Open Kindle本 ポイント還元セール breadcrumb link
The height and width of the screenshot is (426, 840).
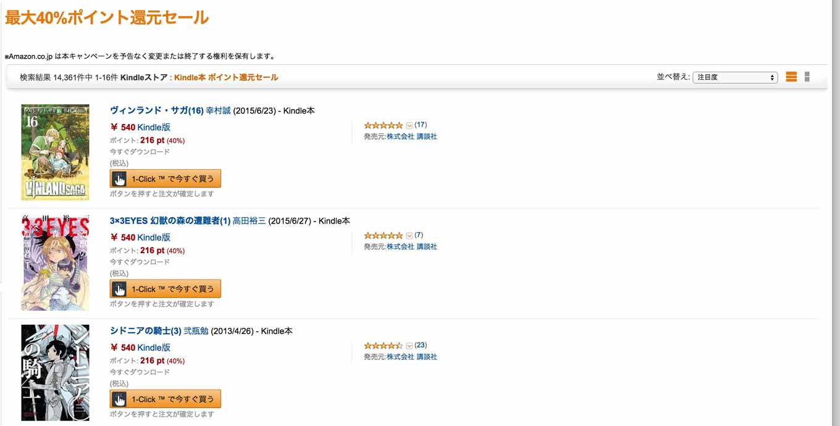[226, 77]
